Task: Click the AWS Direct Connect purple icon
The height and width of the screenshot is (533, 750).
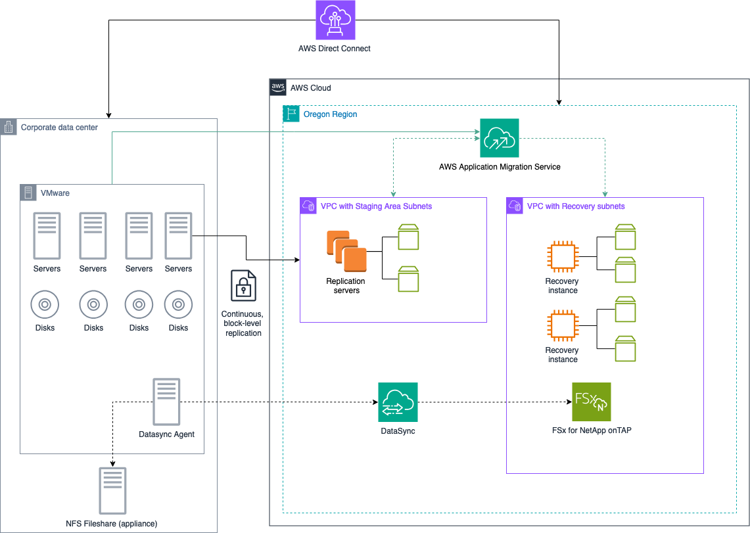Action: [x=335, y=20]
